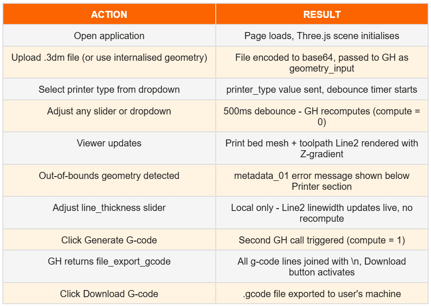This screenshot has width=431, height=307.
Task: Click the "Print bed mesh + toolpath" cell
Action: pos(322,148)
